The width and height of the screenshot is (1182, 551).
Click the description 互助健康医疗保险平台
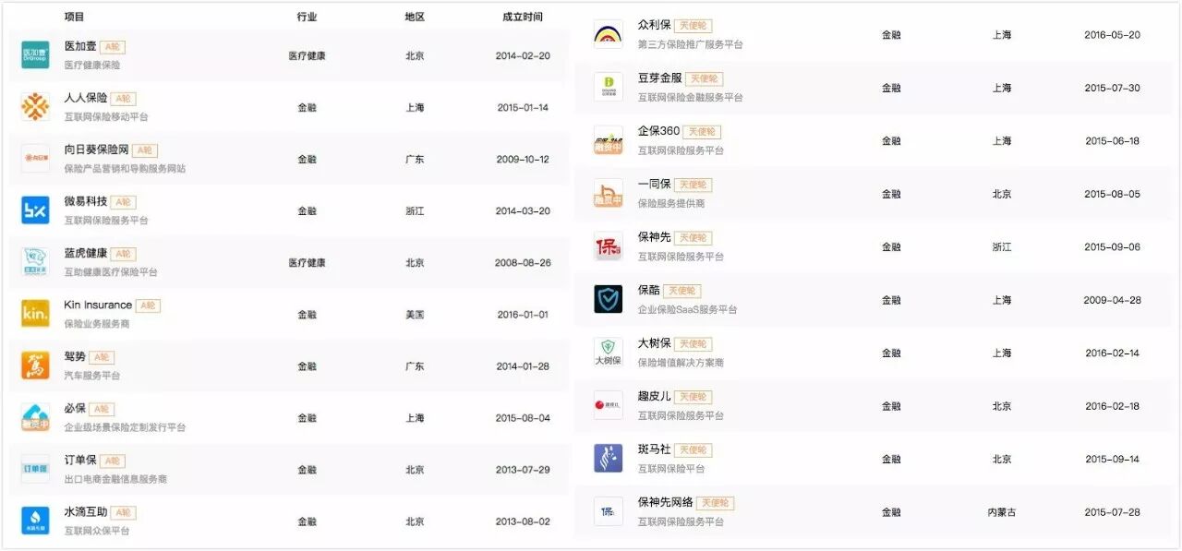[111, 272]
